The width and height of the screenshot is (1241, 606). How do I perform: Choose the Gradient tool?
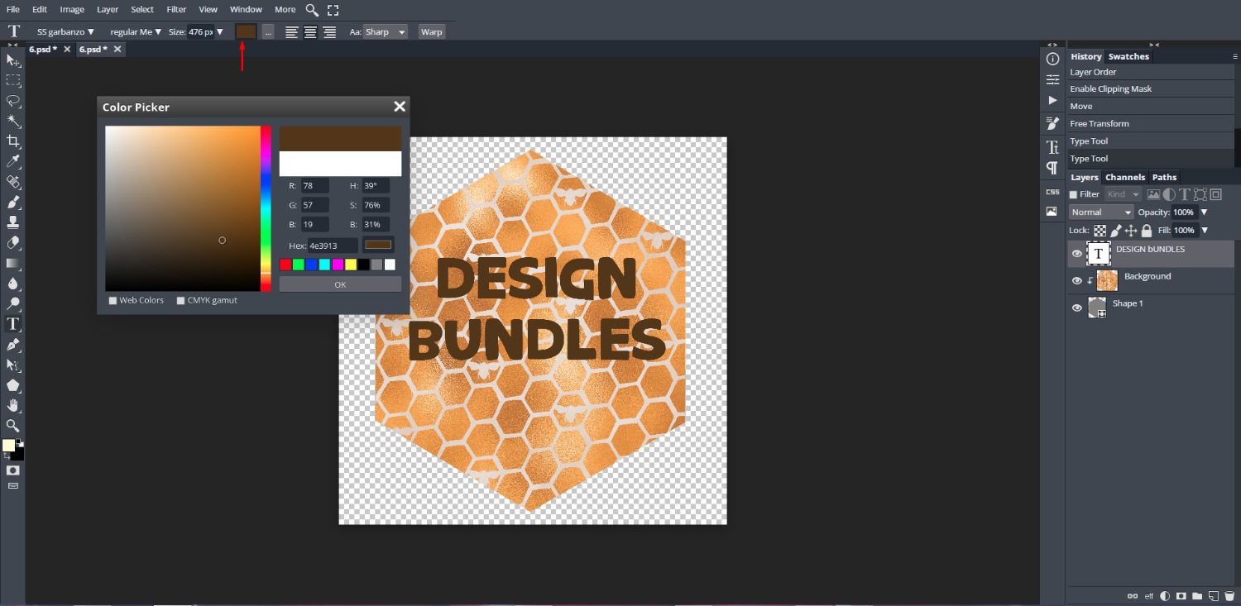[13, 263]
